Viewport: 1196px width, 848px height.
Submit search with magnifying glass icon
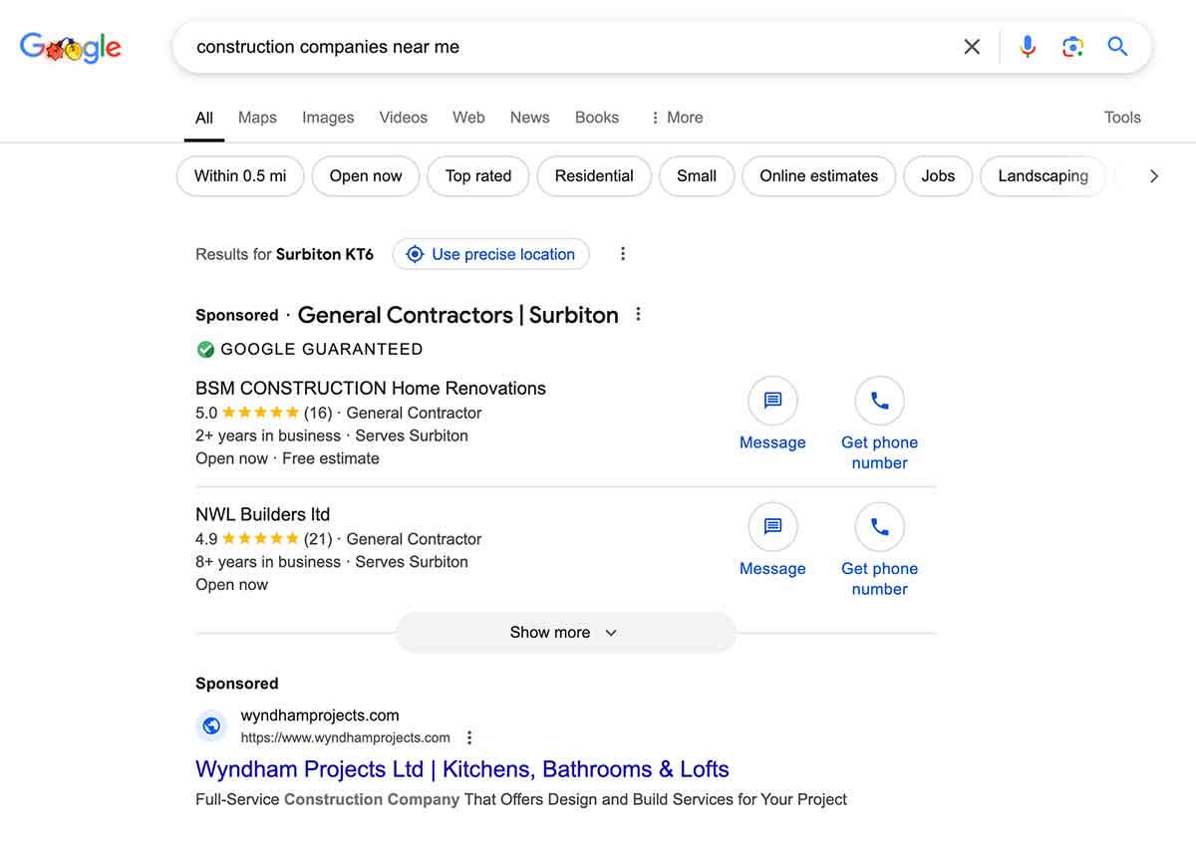(x=1118, y=47)
